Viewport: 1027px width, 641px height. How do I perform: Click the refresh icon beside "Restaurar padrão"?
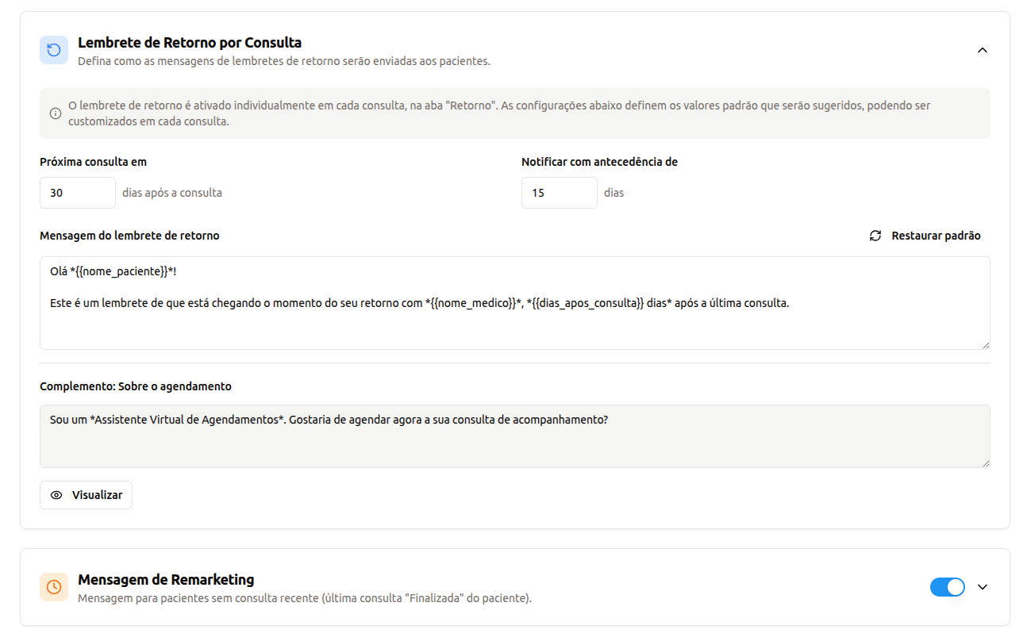[x=875, y=236]
